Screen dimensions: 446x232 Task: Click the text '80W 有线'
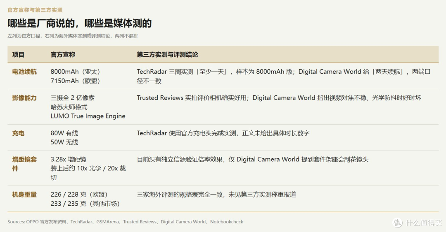pyautogui.click(x=64, y=133)
